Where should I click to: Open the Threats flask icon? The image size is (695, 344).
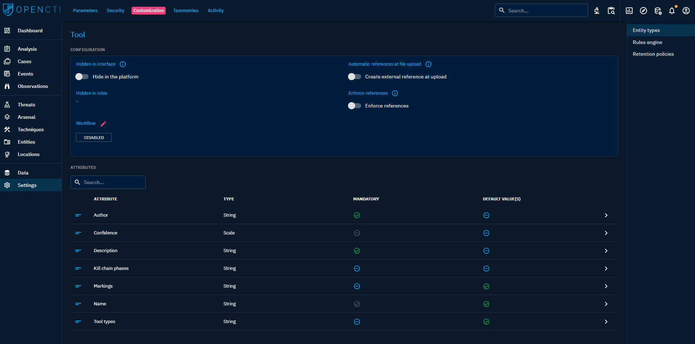7,105
